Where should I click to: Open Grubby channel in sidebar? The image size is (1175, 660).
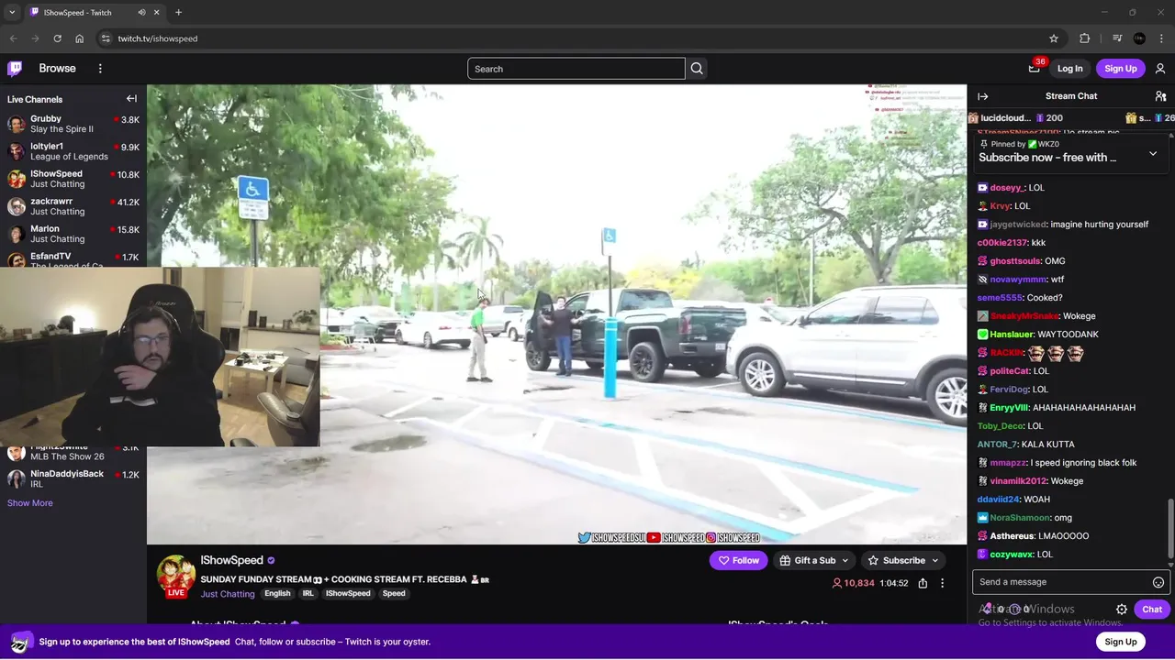point(73,124)
